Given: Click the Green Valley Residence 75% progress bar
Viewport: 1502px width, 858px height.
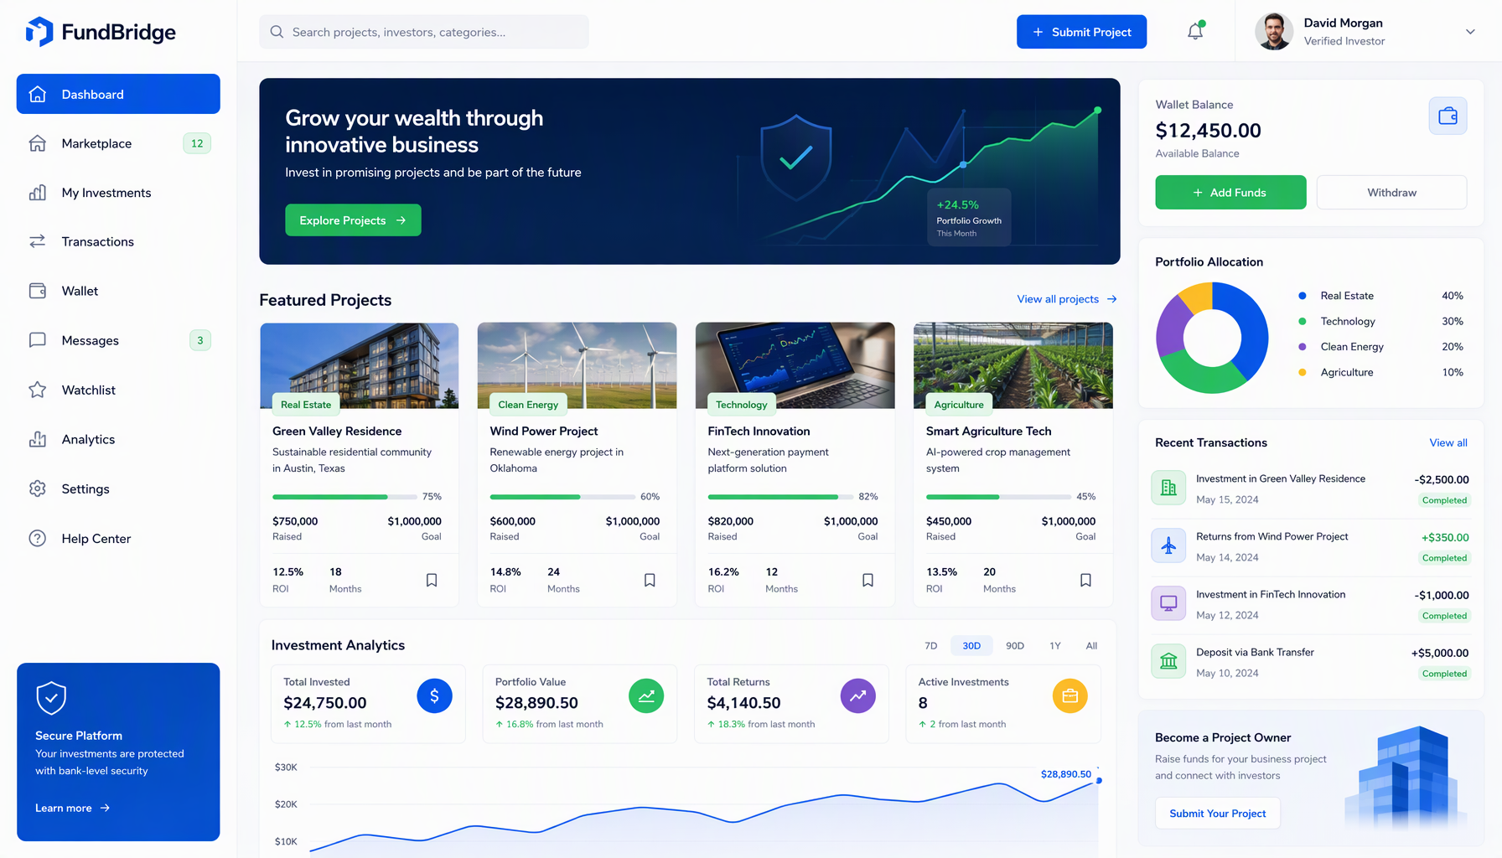Looking at the screenshot, I should coord(344,497).
